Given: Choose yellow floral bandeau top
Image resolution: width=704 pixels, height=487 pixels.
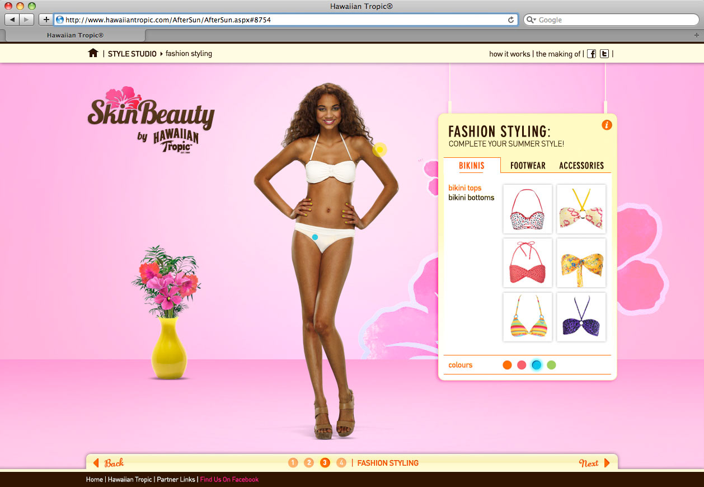Looking at the screenshot, I should (x=581, y=263).
